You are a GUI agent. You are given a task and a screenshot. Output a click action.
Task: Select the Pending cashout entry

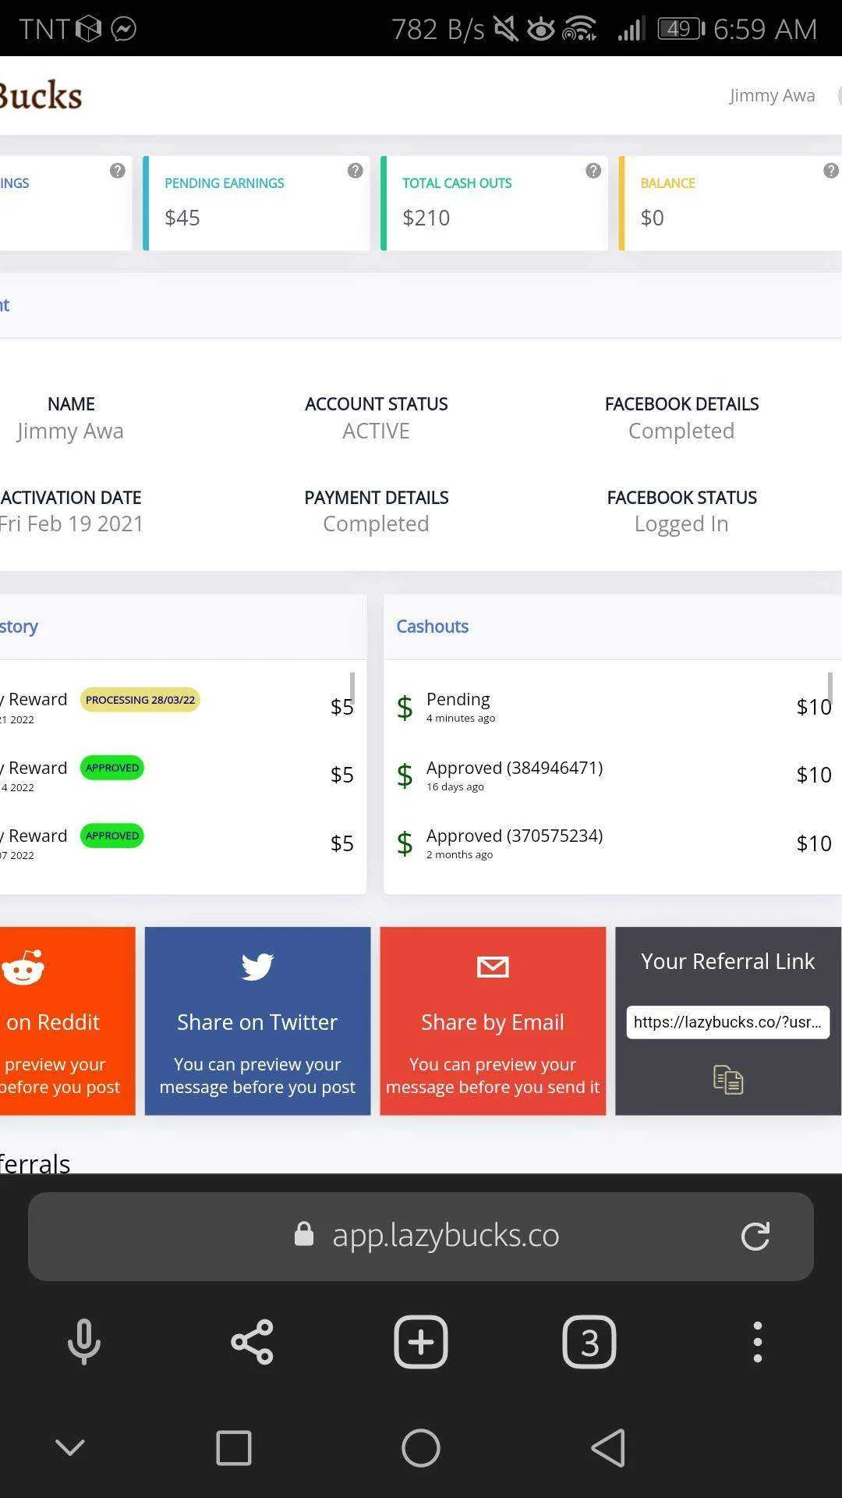[x=613, y=707]
